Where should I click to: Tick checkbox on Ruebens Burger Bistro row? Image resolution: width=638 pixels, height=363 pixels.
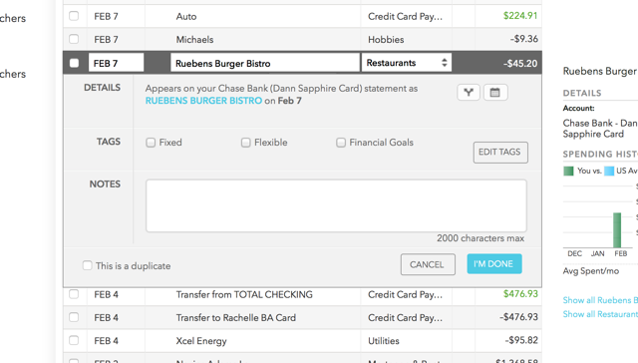pos(74,63)
